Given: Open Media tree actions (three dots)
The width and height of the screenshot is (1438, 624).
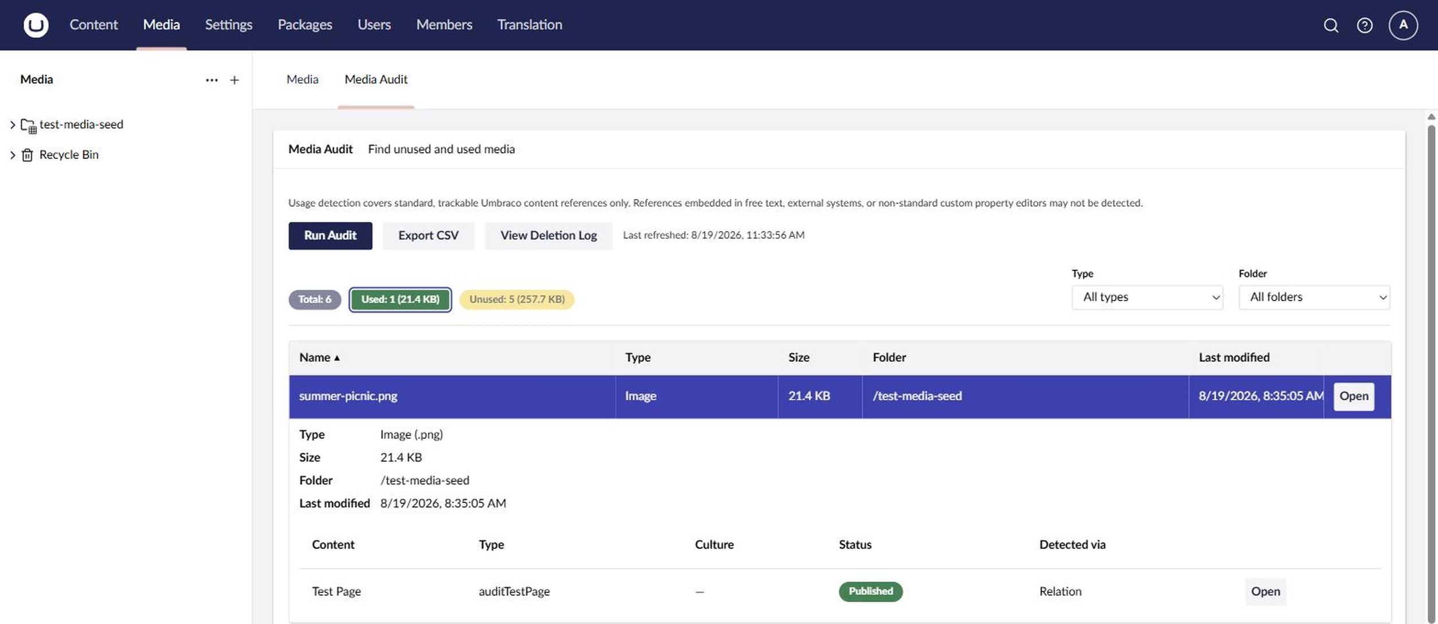Looking at the screenshot, I should tap(212, 80).
